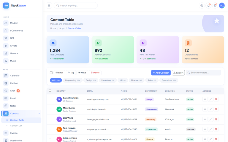Open the AU user avatar menu

(x=222, y=5)
